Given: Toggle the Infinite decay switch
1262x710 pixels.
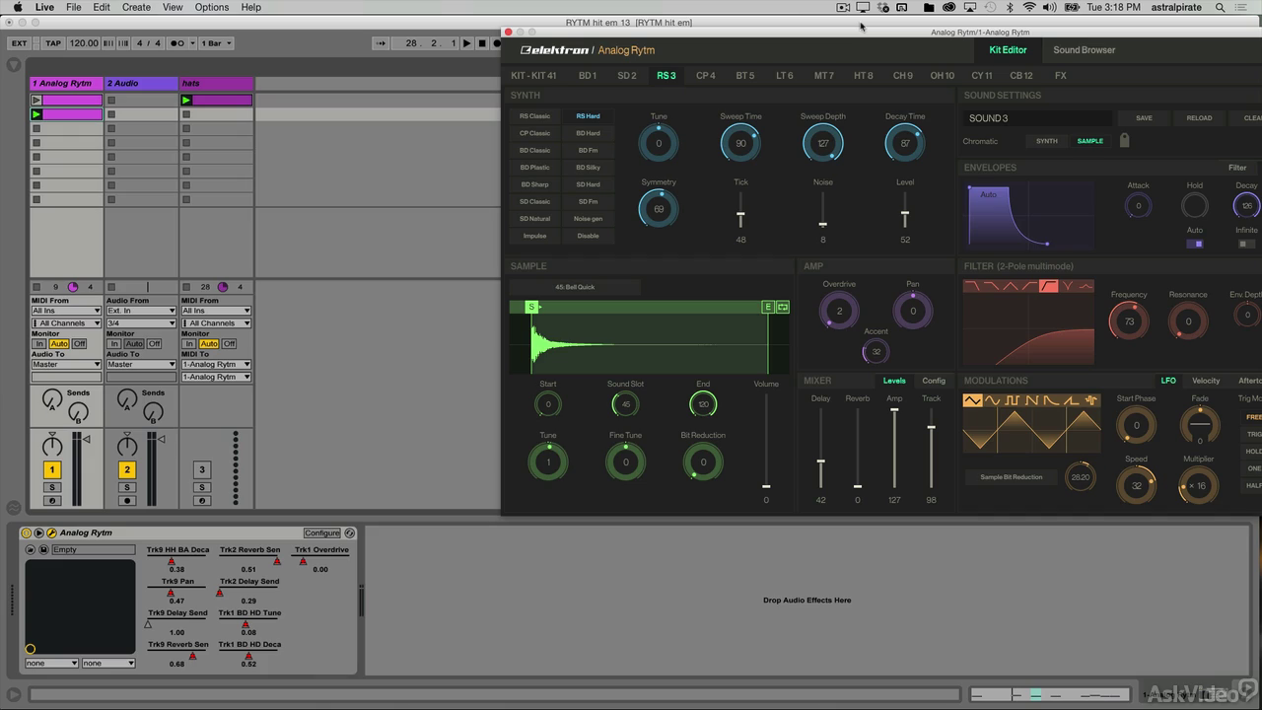Looking at the screenshot, I should click(x=1246, y=244).
